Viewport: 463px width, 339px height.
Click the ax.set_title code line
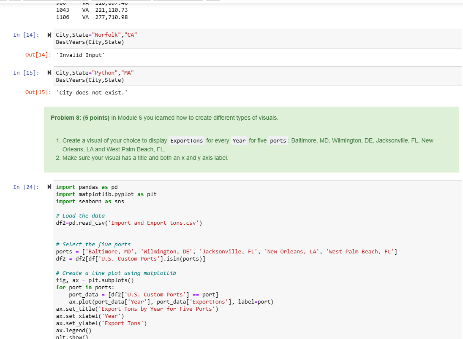point(127,309)
